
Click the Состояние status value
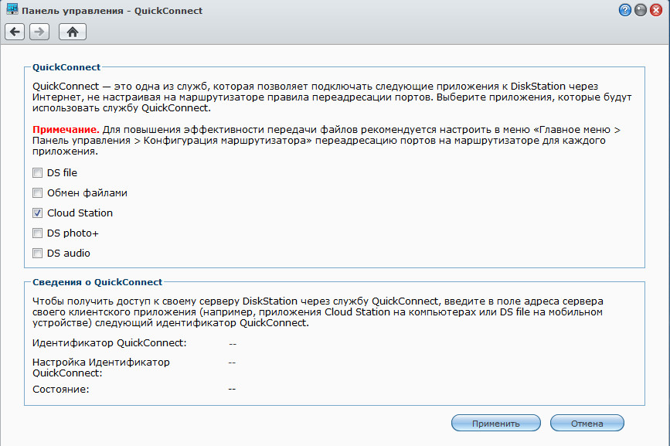click(232, 389)
